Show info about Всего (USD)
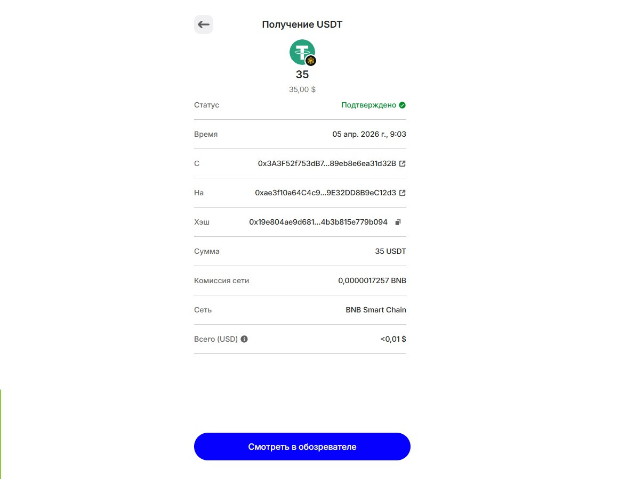The height and width of the screenshot is (479, 643). click(244, 339)
